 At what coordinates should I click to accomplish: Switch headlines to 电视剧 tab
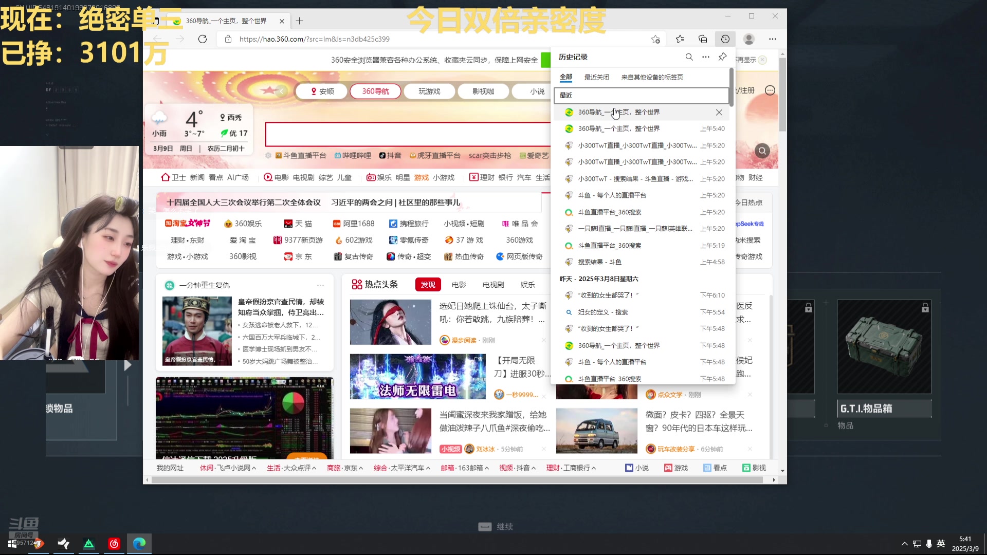pyautogui.click(x=493, y=285)
